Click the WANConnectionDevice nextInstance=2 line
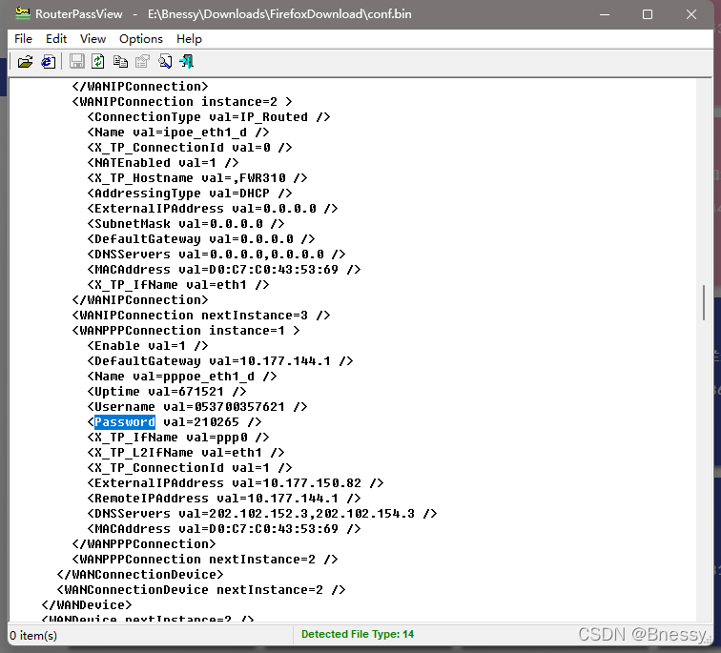This screenshot has height=653, width=721. click(x=201, y=589)
